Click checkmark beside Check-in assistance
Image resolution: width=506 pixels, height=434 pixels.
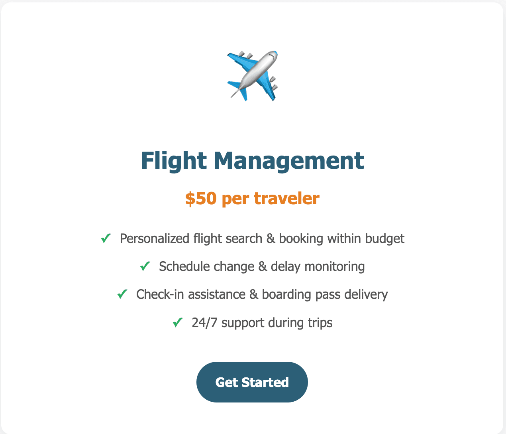pyautogui.click(x=122, y=294)
